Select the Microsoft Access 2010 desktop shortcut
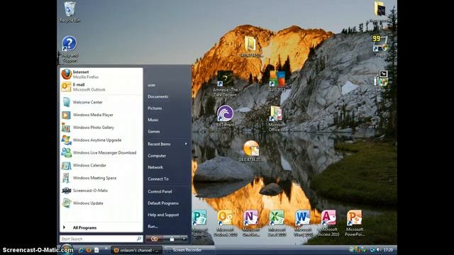454x255 pixels. pyautogui.click(x=328, y=223)
